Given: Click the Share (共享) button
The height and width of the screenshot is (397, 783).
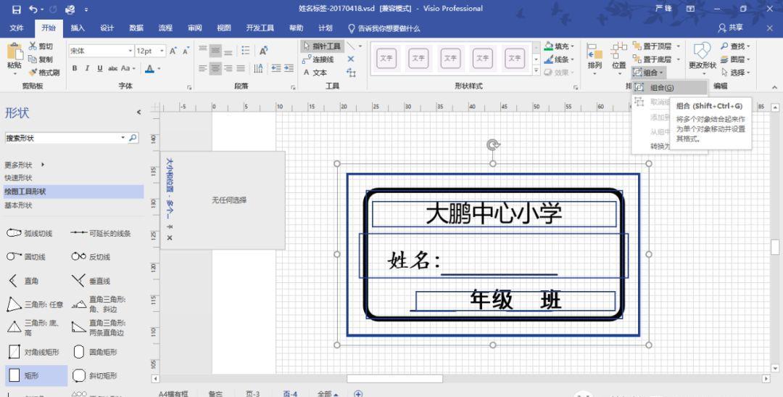Looking at the screenshot, I should coord(731,28).
